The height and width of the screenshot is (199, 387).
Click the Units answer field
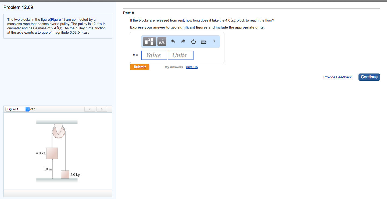coord(181,55)
